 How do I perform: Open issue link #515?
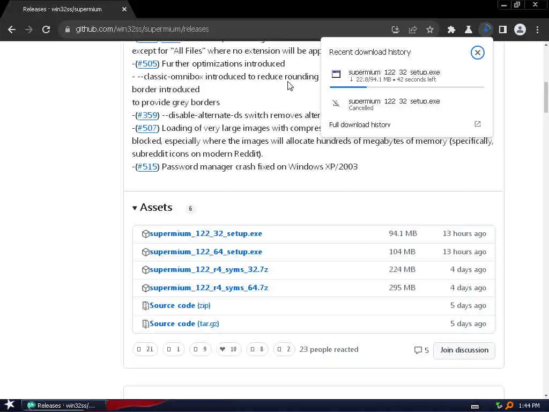pos(147,167)
